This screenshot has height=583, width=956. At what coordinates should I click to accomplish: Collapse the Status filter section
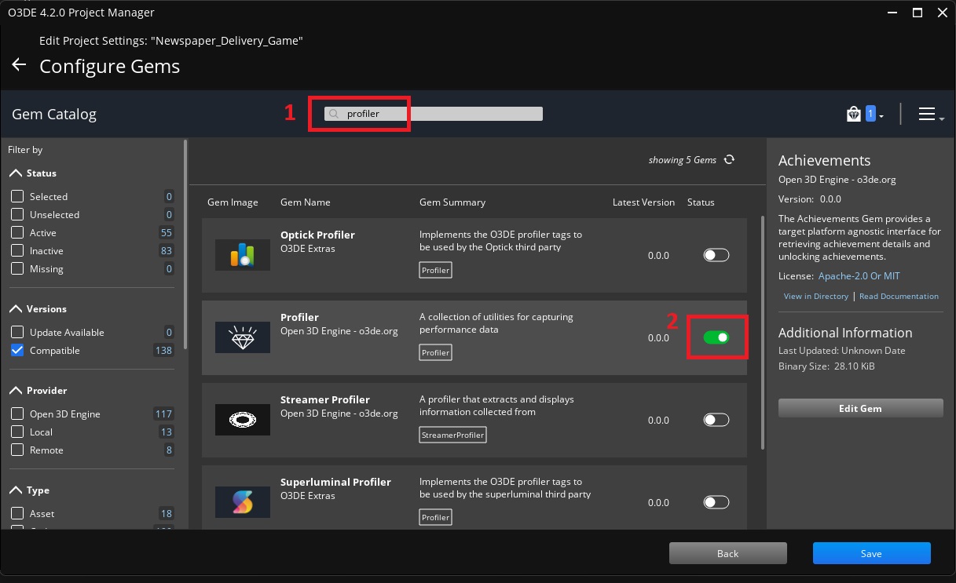(16, 173)
